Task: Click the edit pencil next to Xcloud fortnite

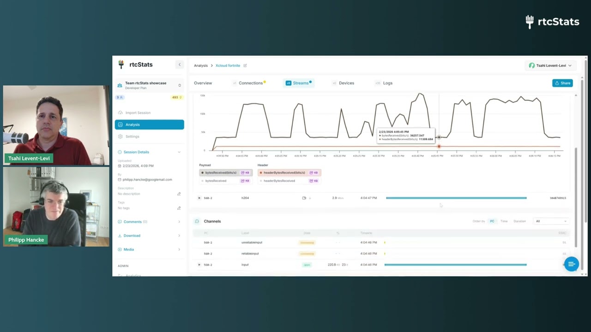Action: [245, 65]
